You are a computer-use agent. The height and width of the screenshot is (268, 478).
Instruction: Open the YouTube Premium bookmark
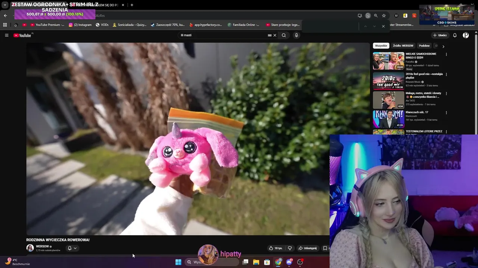click(47, 25)
